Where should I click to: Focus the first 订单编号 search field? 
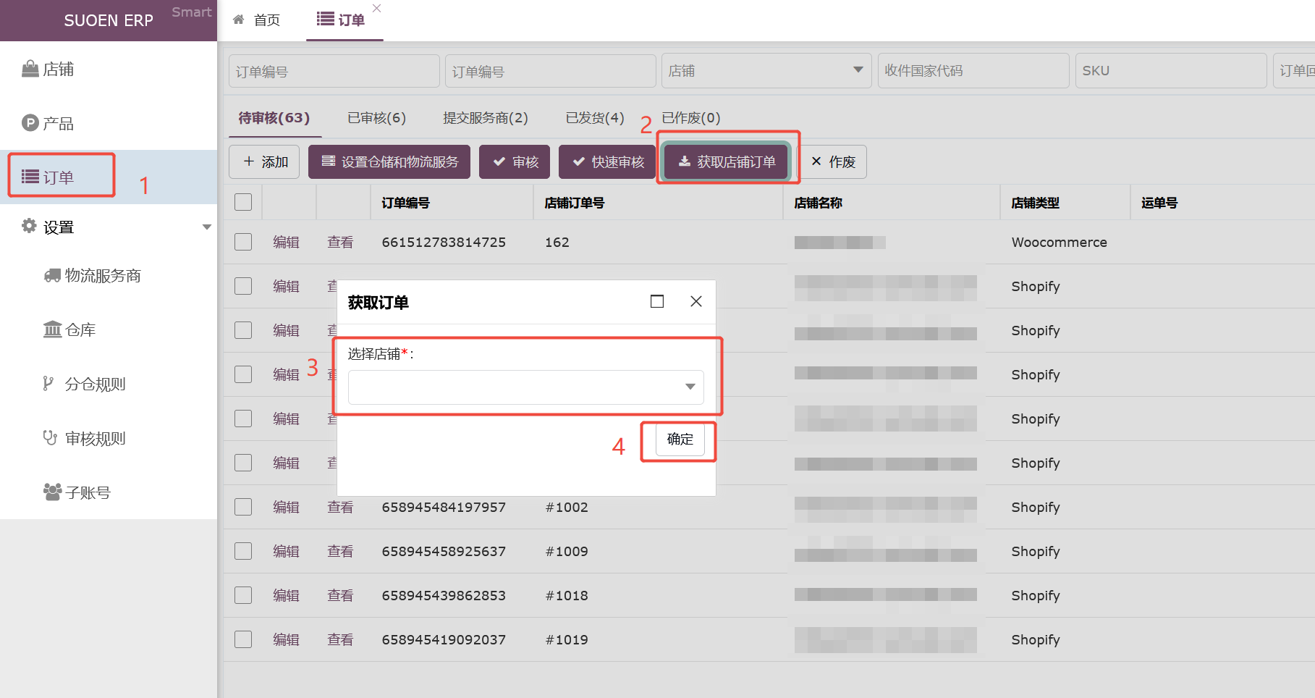(x=334, y=71)
